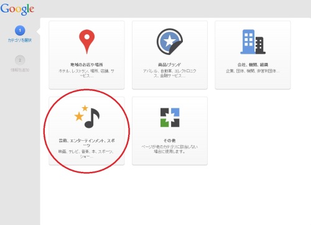Click the four-square puzzle 'その他' icon

(170, 118)
